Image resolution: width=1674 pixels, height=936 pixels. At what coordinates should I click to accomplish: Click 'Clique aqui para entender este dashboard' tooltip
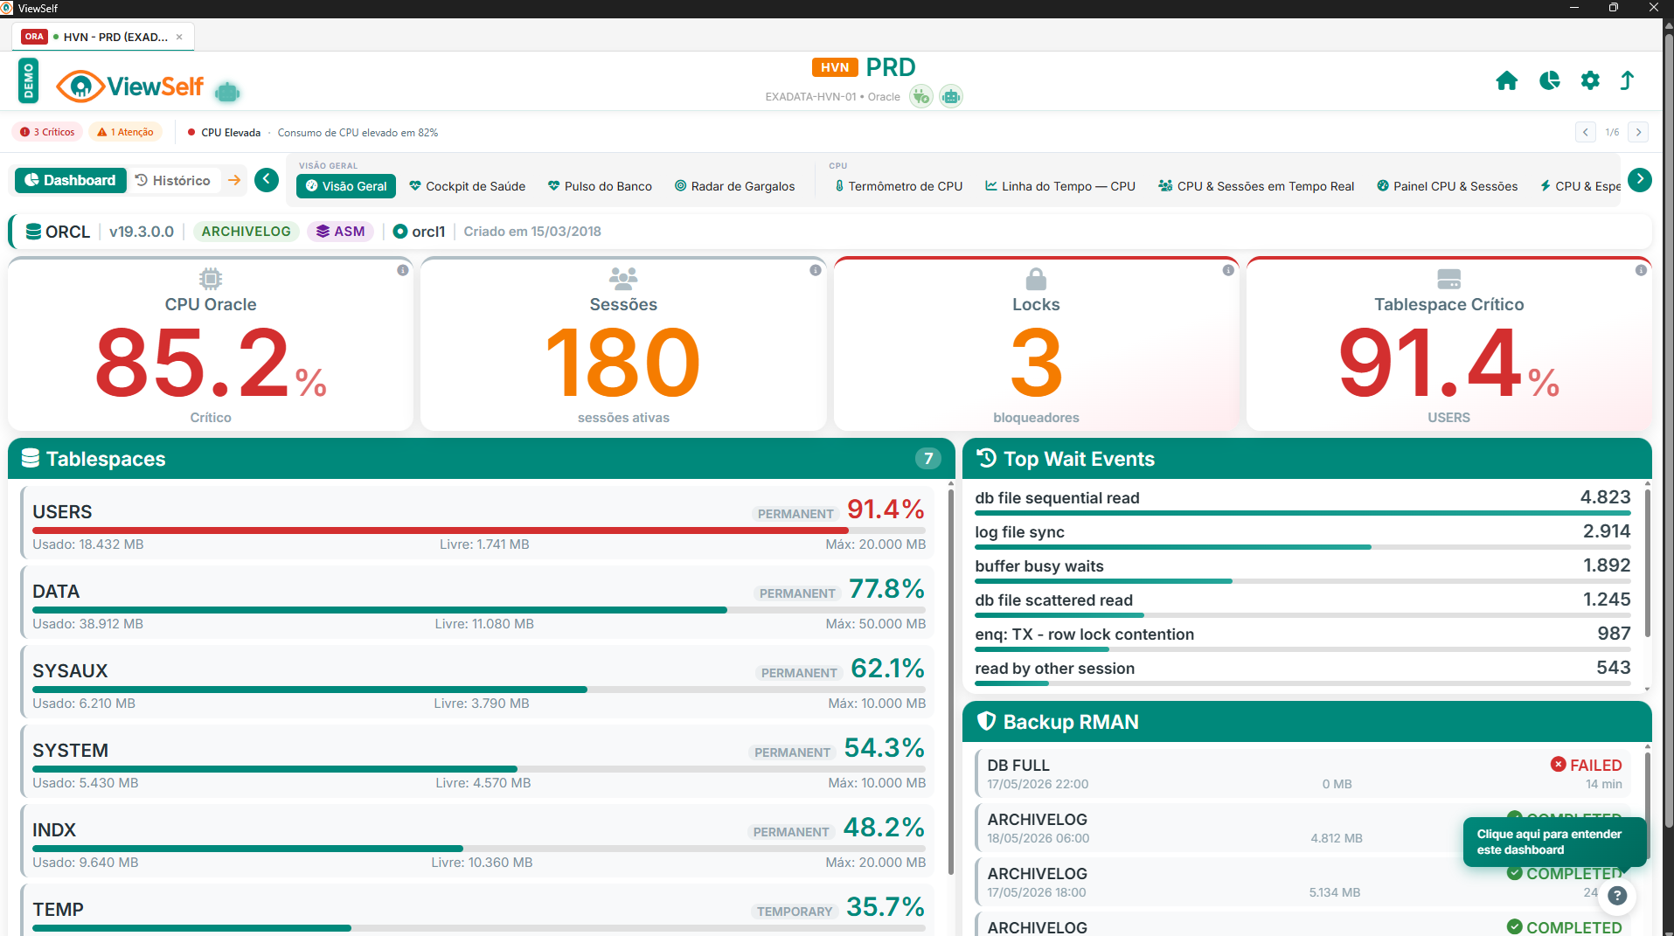point(1554,842)
